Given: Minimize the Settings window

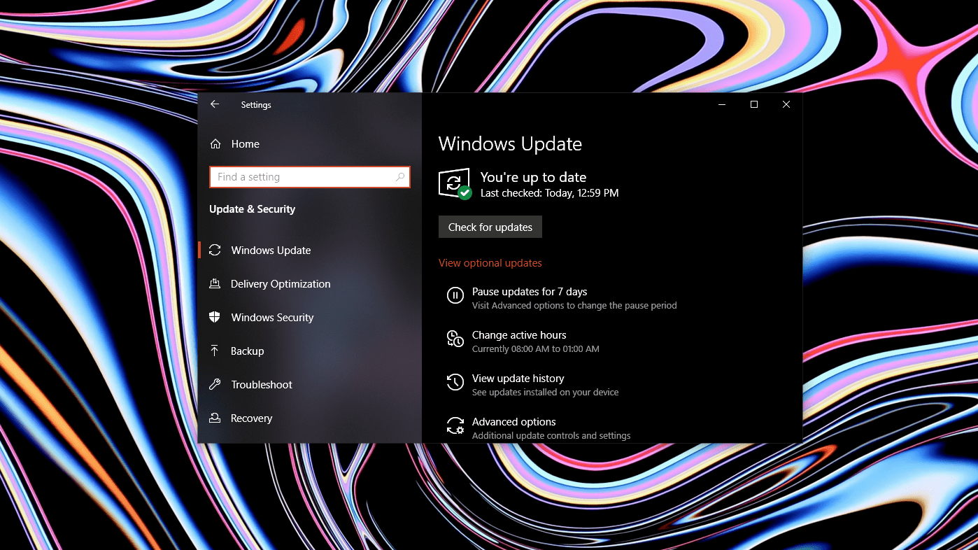Looking at the screenshot, I should click(x=722, y=104).
